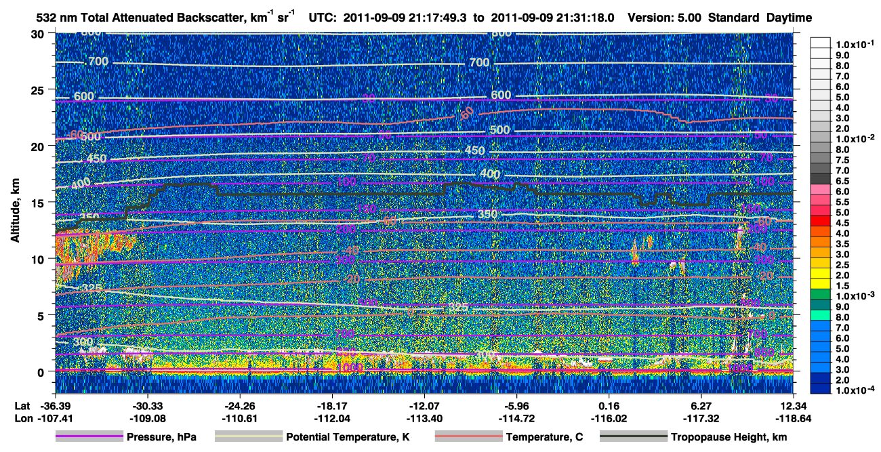The image size is (881, 452).
Task: Click latitude value '-36.39'
Action: (56, 405)
